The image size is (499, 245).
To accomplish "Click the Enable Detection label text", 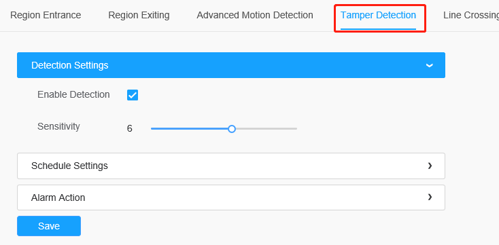I will click(73, 95).
